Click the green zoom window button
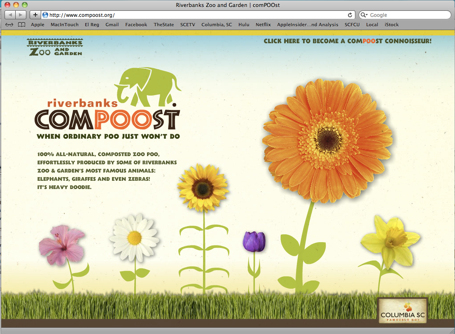The width and height of the screenshot is (455, 334). (x=25, y=5)
